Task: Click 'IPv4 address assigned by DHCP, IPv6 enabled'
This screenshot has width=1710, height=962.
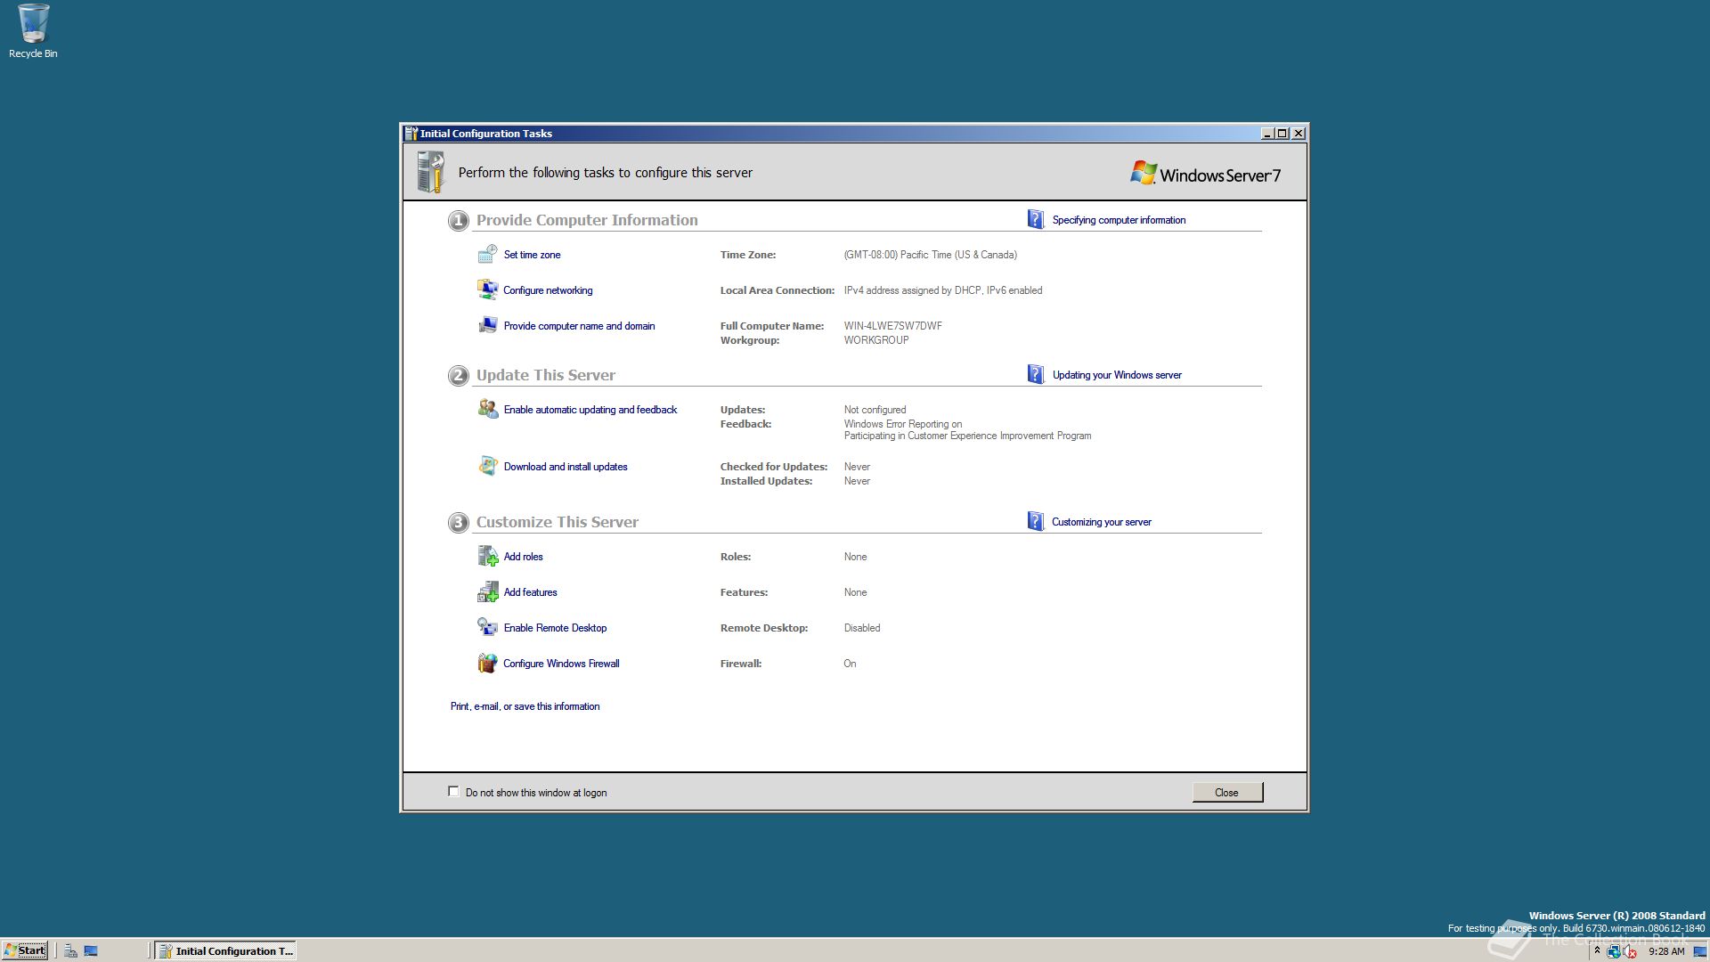Action: (942, 290)
